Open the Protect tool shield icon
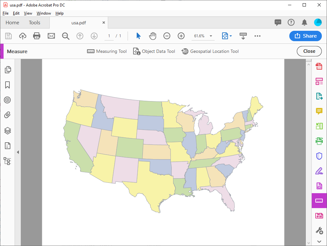Screen dimensions: 327x246 click(x=319, y=156)
